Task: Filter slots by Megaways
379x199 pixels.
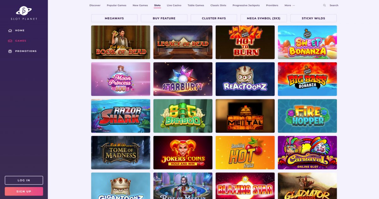Action: pos(114,18)
